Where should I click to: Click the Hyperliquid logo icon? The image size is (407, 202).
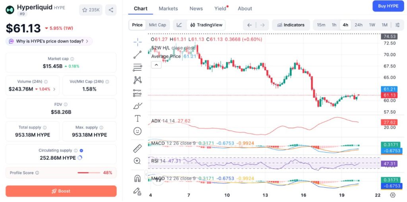[10, 10]
